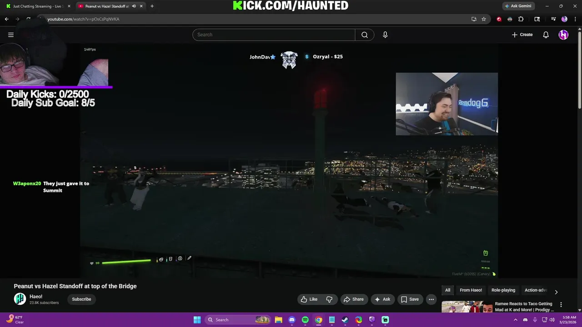Open the browser extensions puzzle icon

click(x=521, y=19)
